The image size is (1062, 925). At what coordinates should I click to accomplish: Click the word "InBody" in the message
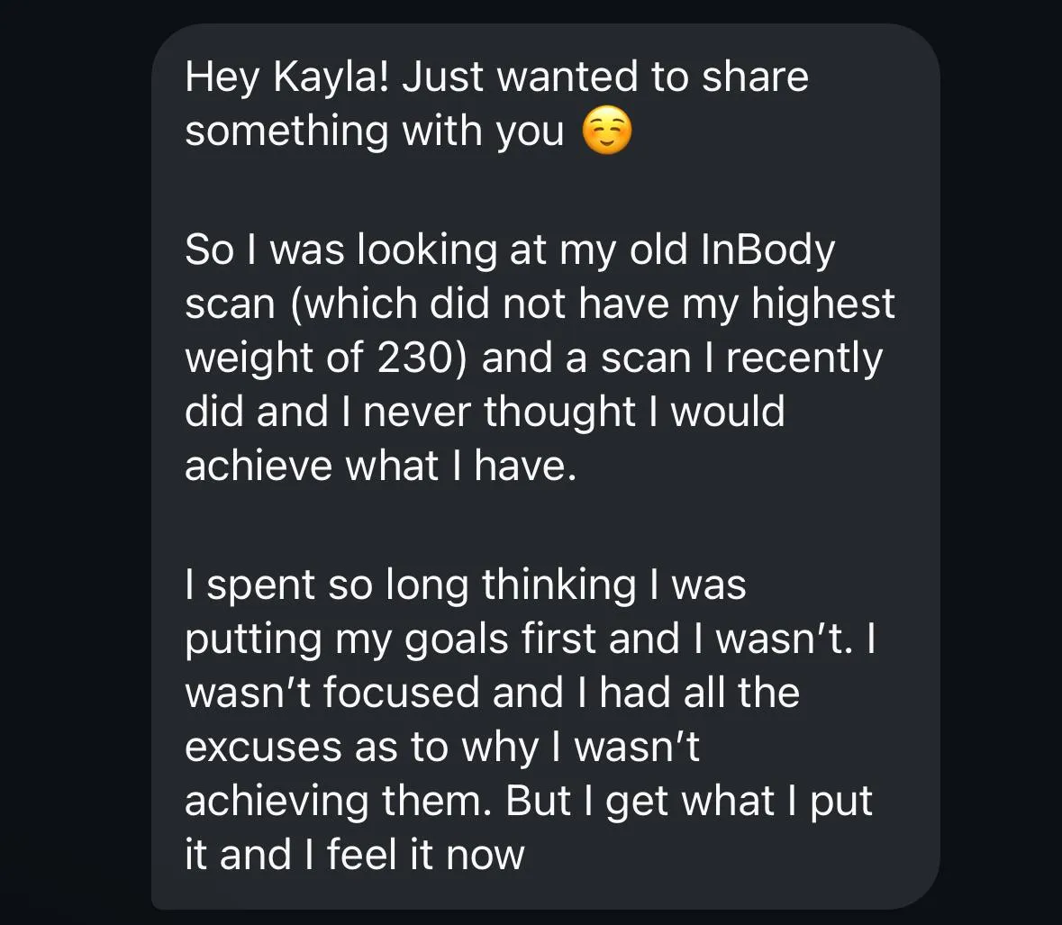pyautogui.click(x=767, y=249)
